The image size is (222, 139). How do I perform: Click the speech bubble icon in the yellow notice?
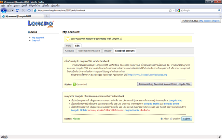68,39
